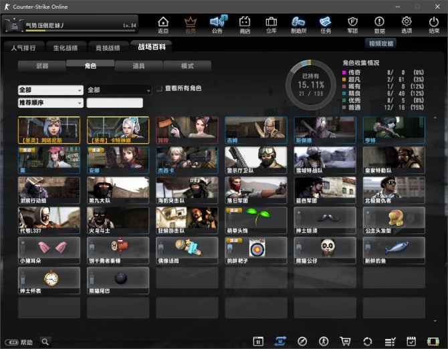Click the 视频攻略 button
This screenshot has height=349, width=448.
click(x=381, y=43)
